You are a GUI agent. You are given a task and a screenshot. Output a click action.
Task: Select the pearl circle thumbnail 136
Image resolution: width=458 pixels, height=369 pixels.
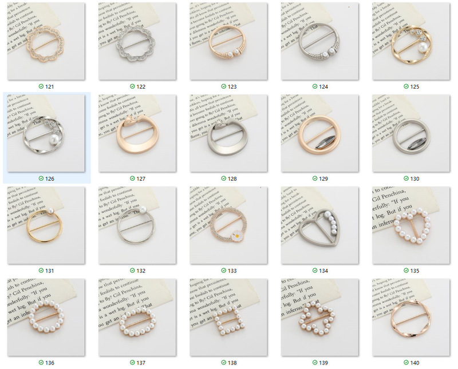point(46,318)
